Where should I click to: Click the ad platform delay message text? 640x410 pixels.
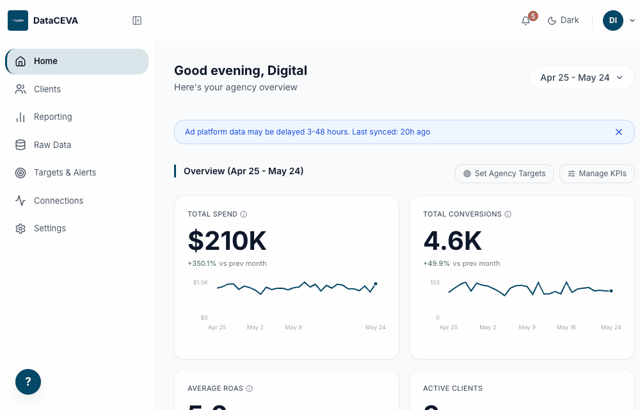pyautogui.click(x=307, y=132)
